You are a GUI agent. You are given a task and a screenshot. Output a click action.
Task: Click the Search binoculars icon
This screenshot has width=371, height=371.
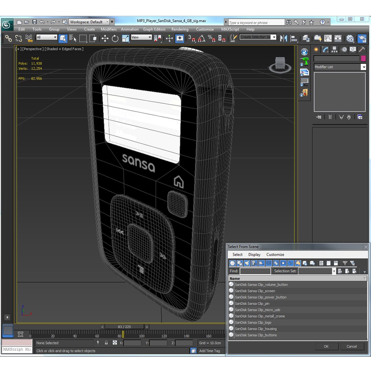pyautogui.click(x=289, y=22)
